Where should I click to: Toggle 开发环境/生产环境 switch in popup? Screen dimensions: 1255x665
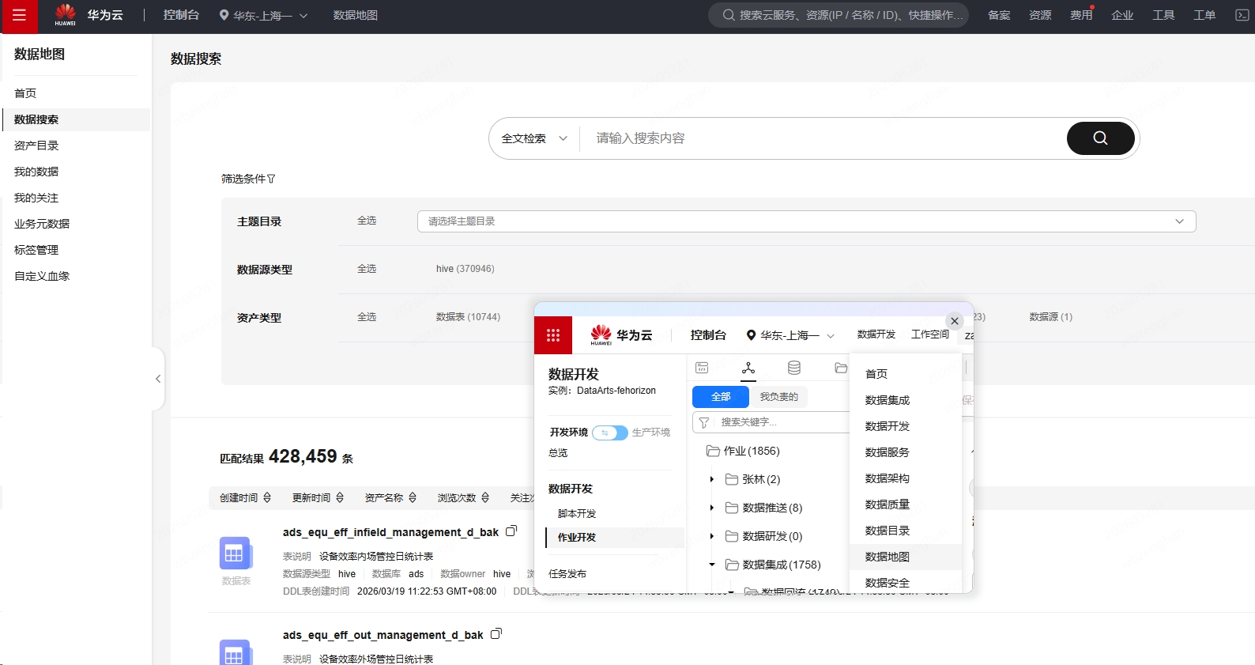click(610, 433)
